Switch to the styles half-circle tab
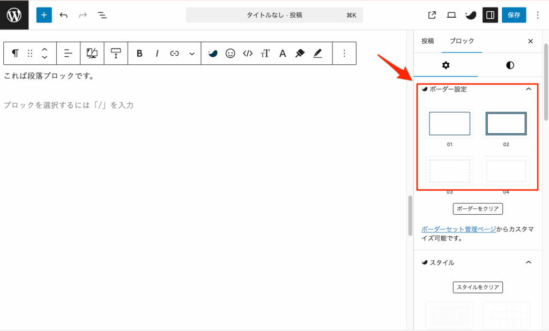 click(510, 65)
